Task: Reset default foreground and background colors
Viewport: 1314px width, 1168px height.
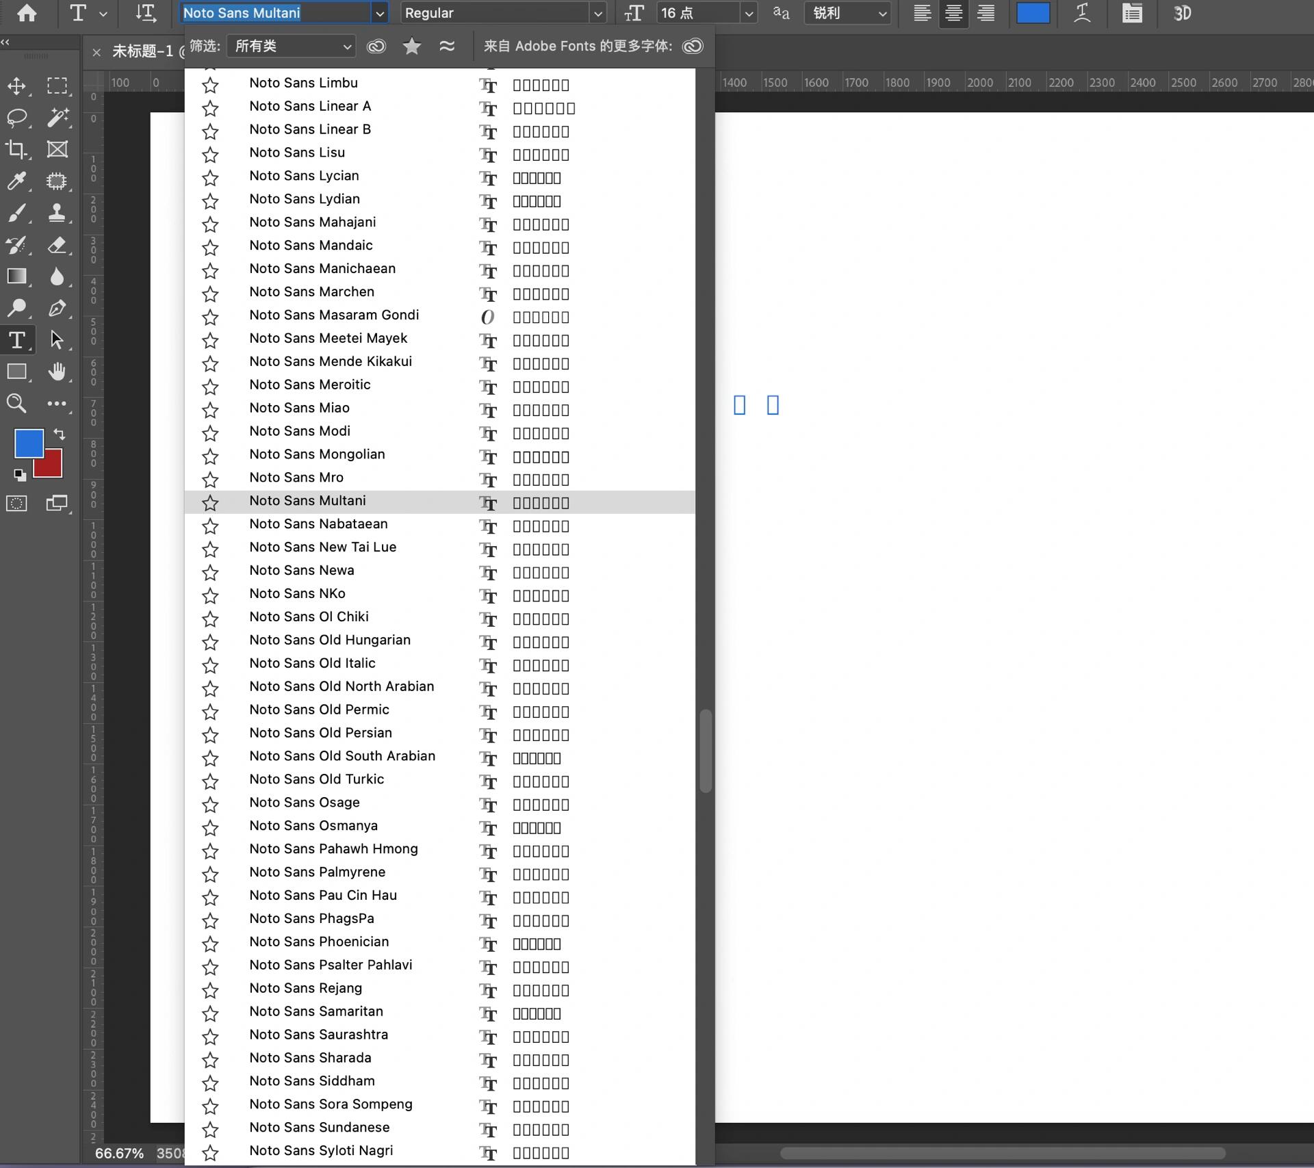Action: (20, 474)
